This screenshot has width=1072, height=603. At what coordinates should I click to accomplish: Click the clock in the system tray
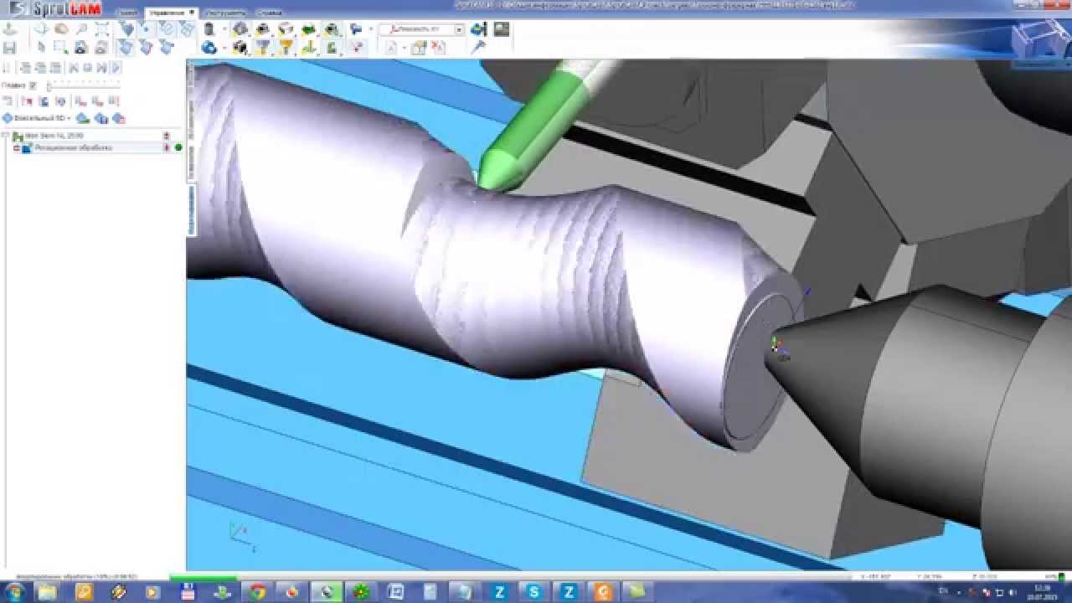click(1043, 593)
